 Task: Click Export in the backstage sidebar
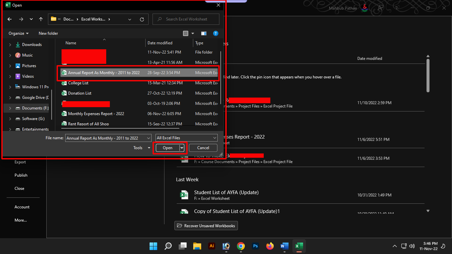click(20, 162)
